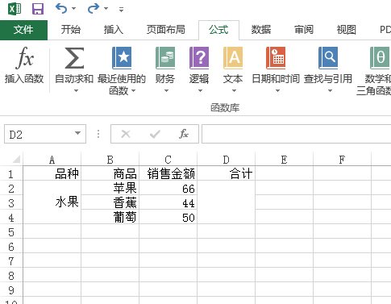Cancel entry with the X button
This screenshot has height=304, width=391.
[126, 134]
